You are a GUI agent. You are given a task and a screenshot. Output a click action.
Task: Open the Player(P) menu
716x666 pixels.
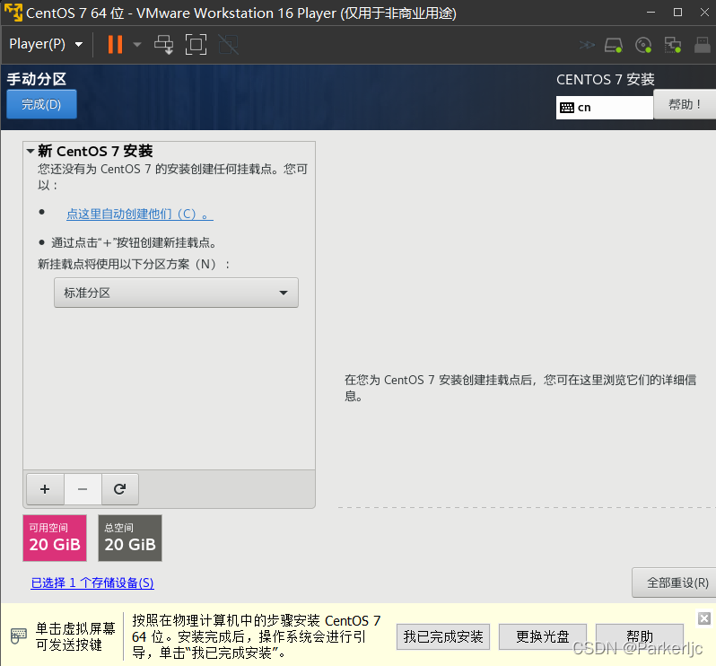pos(46,44)
